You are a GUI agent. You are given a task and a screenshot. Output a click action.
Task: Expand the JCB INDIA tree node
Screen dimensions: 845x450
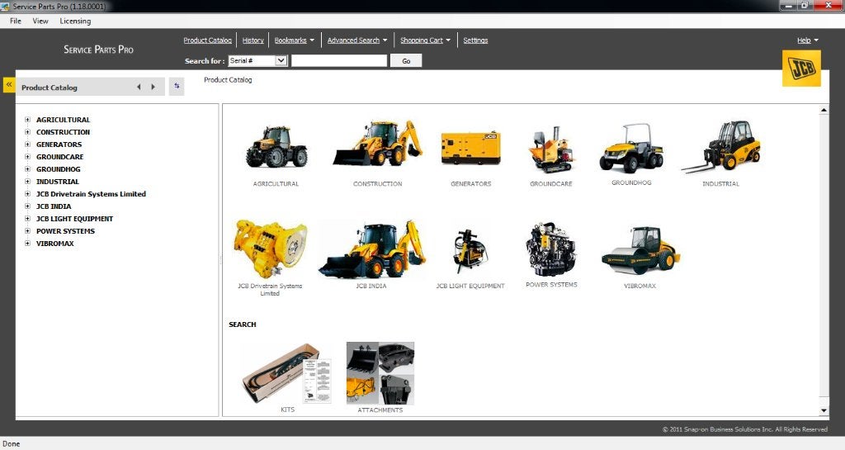[27, 206]
